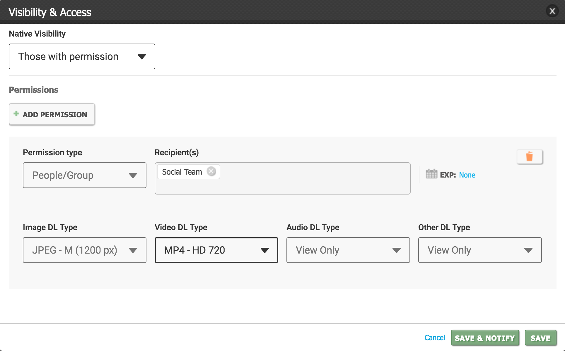Click the orange trash delete permission icon
The width and height of the screenshot is (565, 351).
pos(530,157)
